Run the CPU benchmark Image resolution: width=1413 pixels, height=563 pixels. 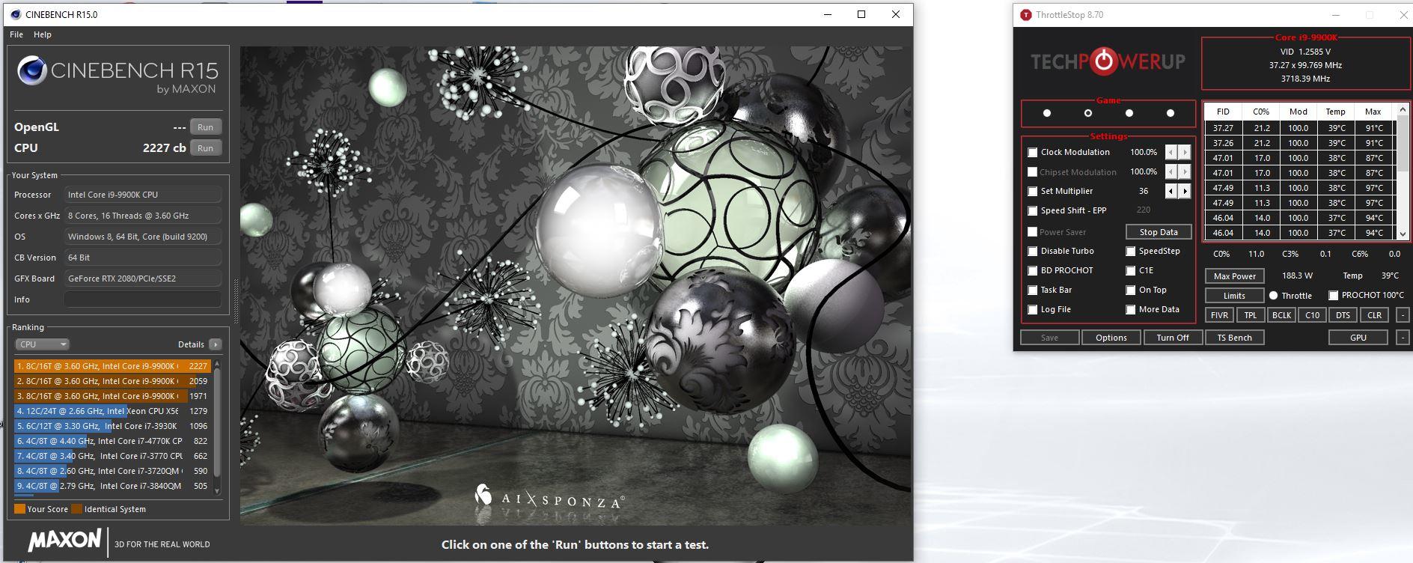205,148
